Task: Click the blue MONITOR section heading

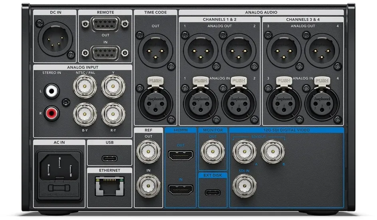Action: 212,130
